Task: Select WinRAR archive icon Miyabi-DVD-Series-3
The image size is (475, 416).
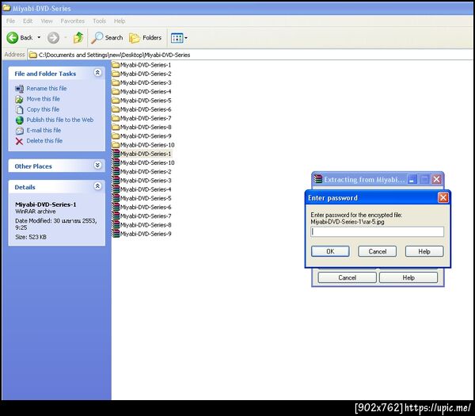Action: pyautogui.click(x=116, y=181)
